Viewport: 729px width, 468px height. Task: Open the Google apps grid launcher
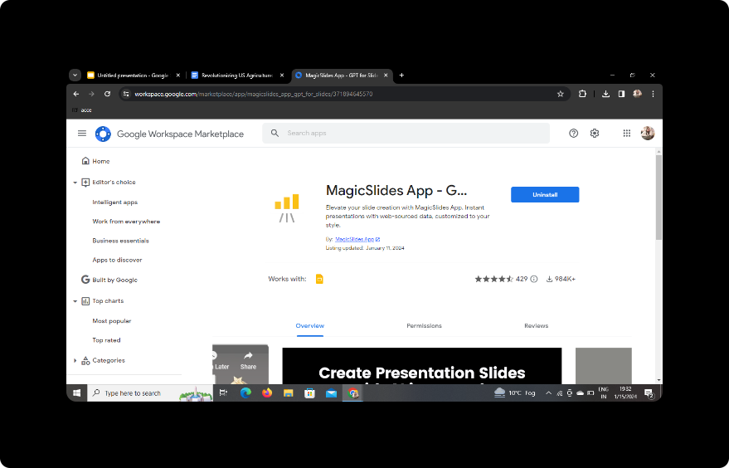tap(626, 134)
